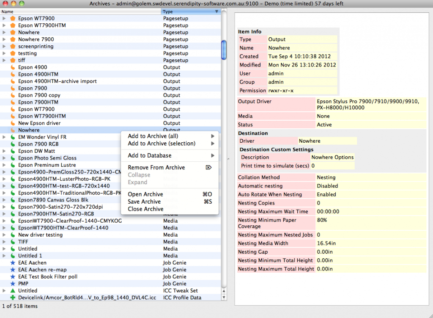
Task: Click the Pagesetup icon next to screenprinting
Action: click(x=13, y=46)
